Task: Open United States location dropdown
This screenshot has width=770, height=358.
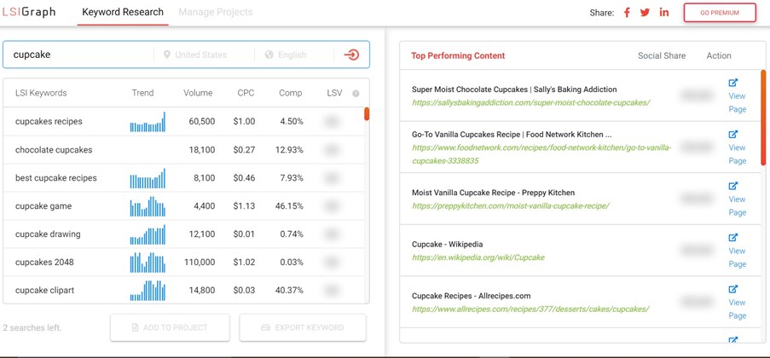Action: pos(201,55)
